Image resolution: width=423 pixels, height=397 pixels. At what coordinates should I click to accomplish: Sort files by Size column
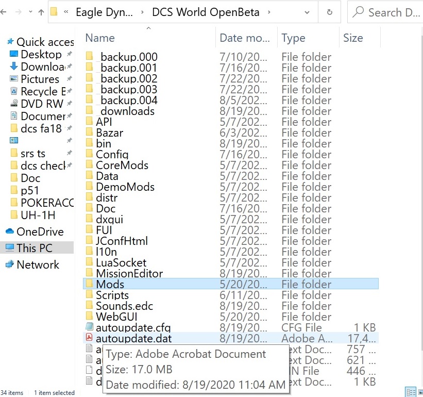tap(353, 38)
